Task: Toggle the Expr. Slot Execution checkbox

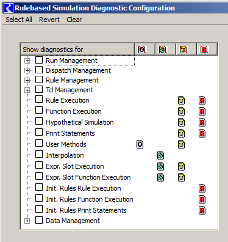Action: point(39,166)
